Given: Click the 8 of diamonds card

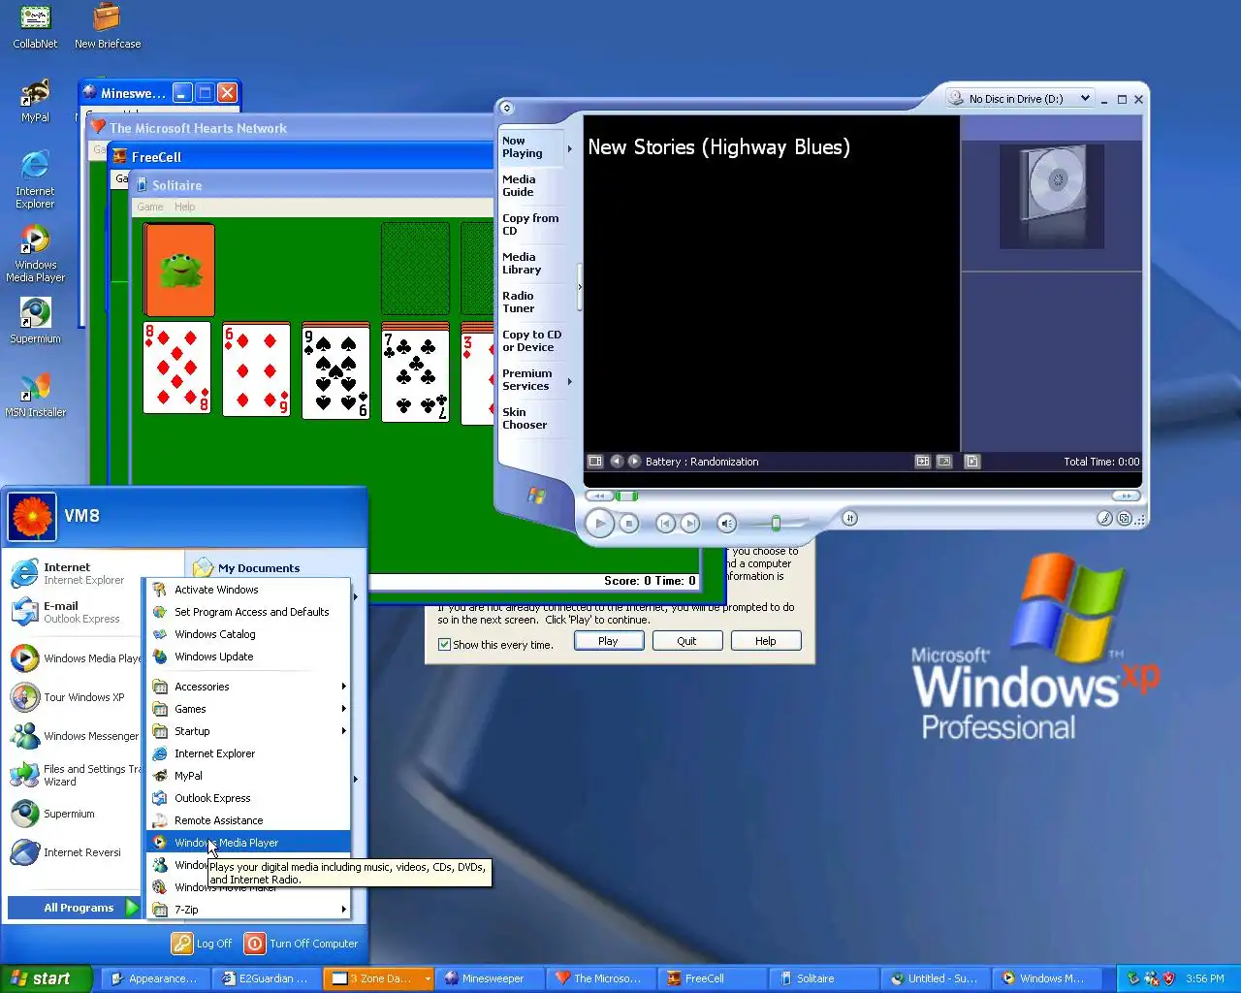Looking at the screenshot, I should (x=177, y=369).
